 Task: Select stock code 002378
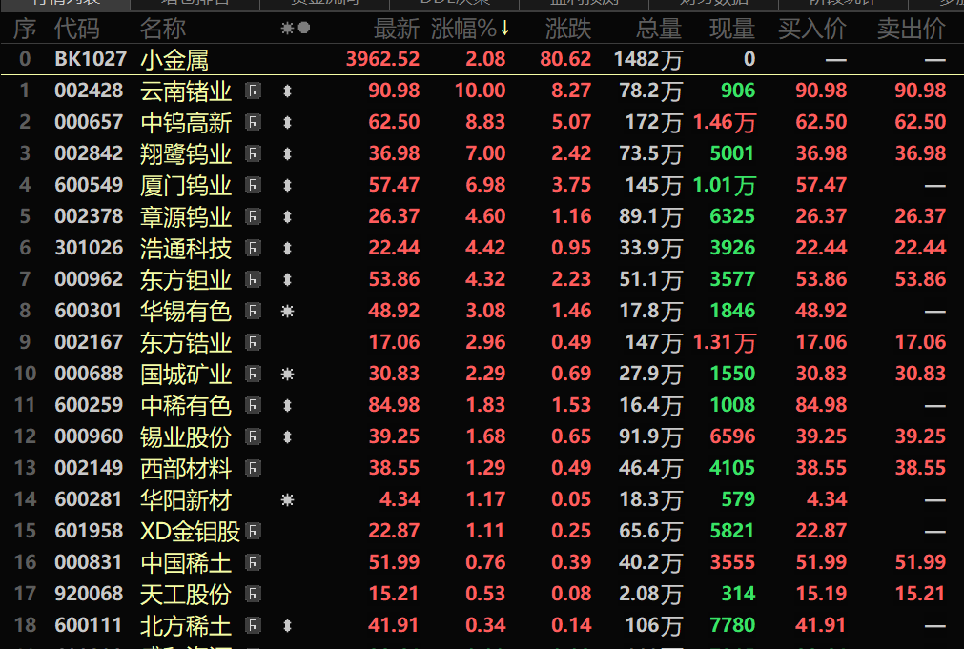[x=89, y=216]
